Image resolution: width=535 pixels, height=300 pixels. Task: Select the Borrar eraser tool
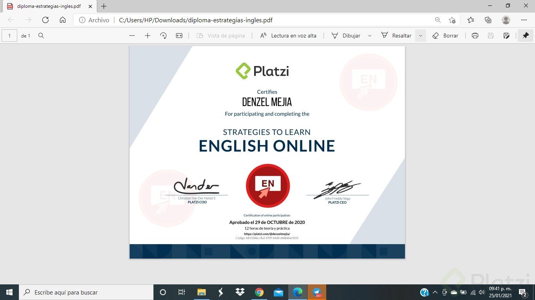(x=445, y=36)
